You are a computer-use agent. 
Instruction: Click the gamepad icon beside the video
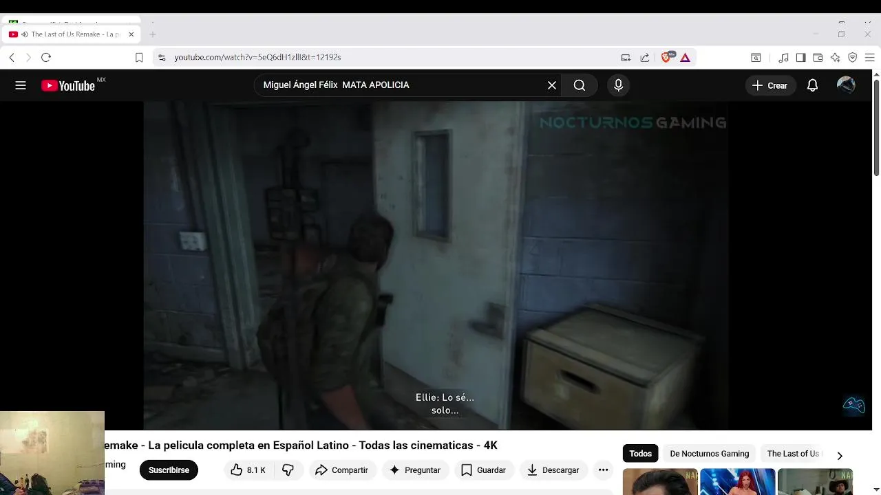coord(853,405)
